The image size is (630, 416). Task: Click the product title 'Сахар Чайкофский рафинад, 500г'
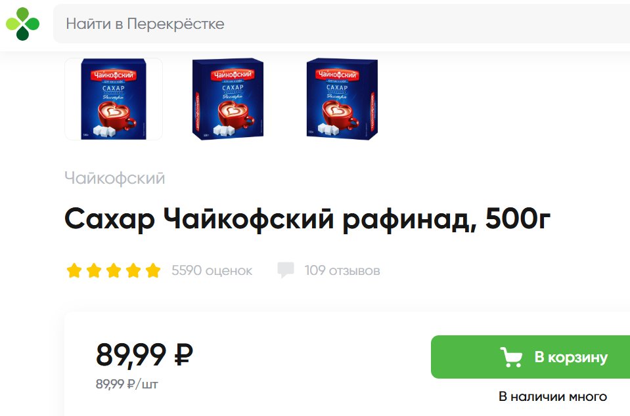[307, 219]
